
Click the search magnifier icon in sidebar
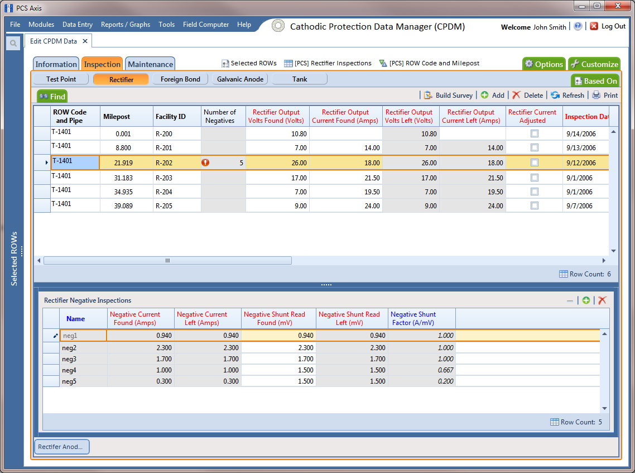point(13,44)
